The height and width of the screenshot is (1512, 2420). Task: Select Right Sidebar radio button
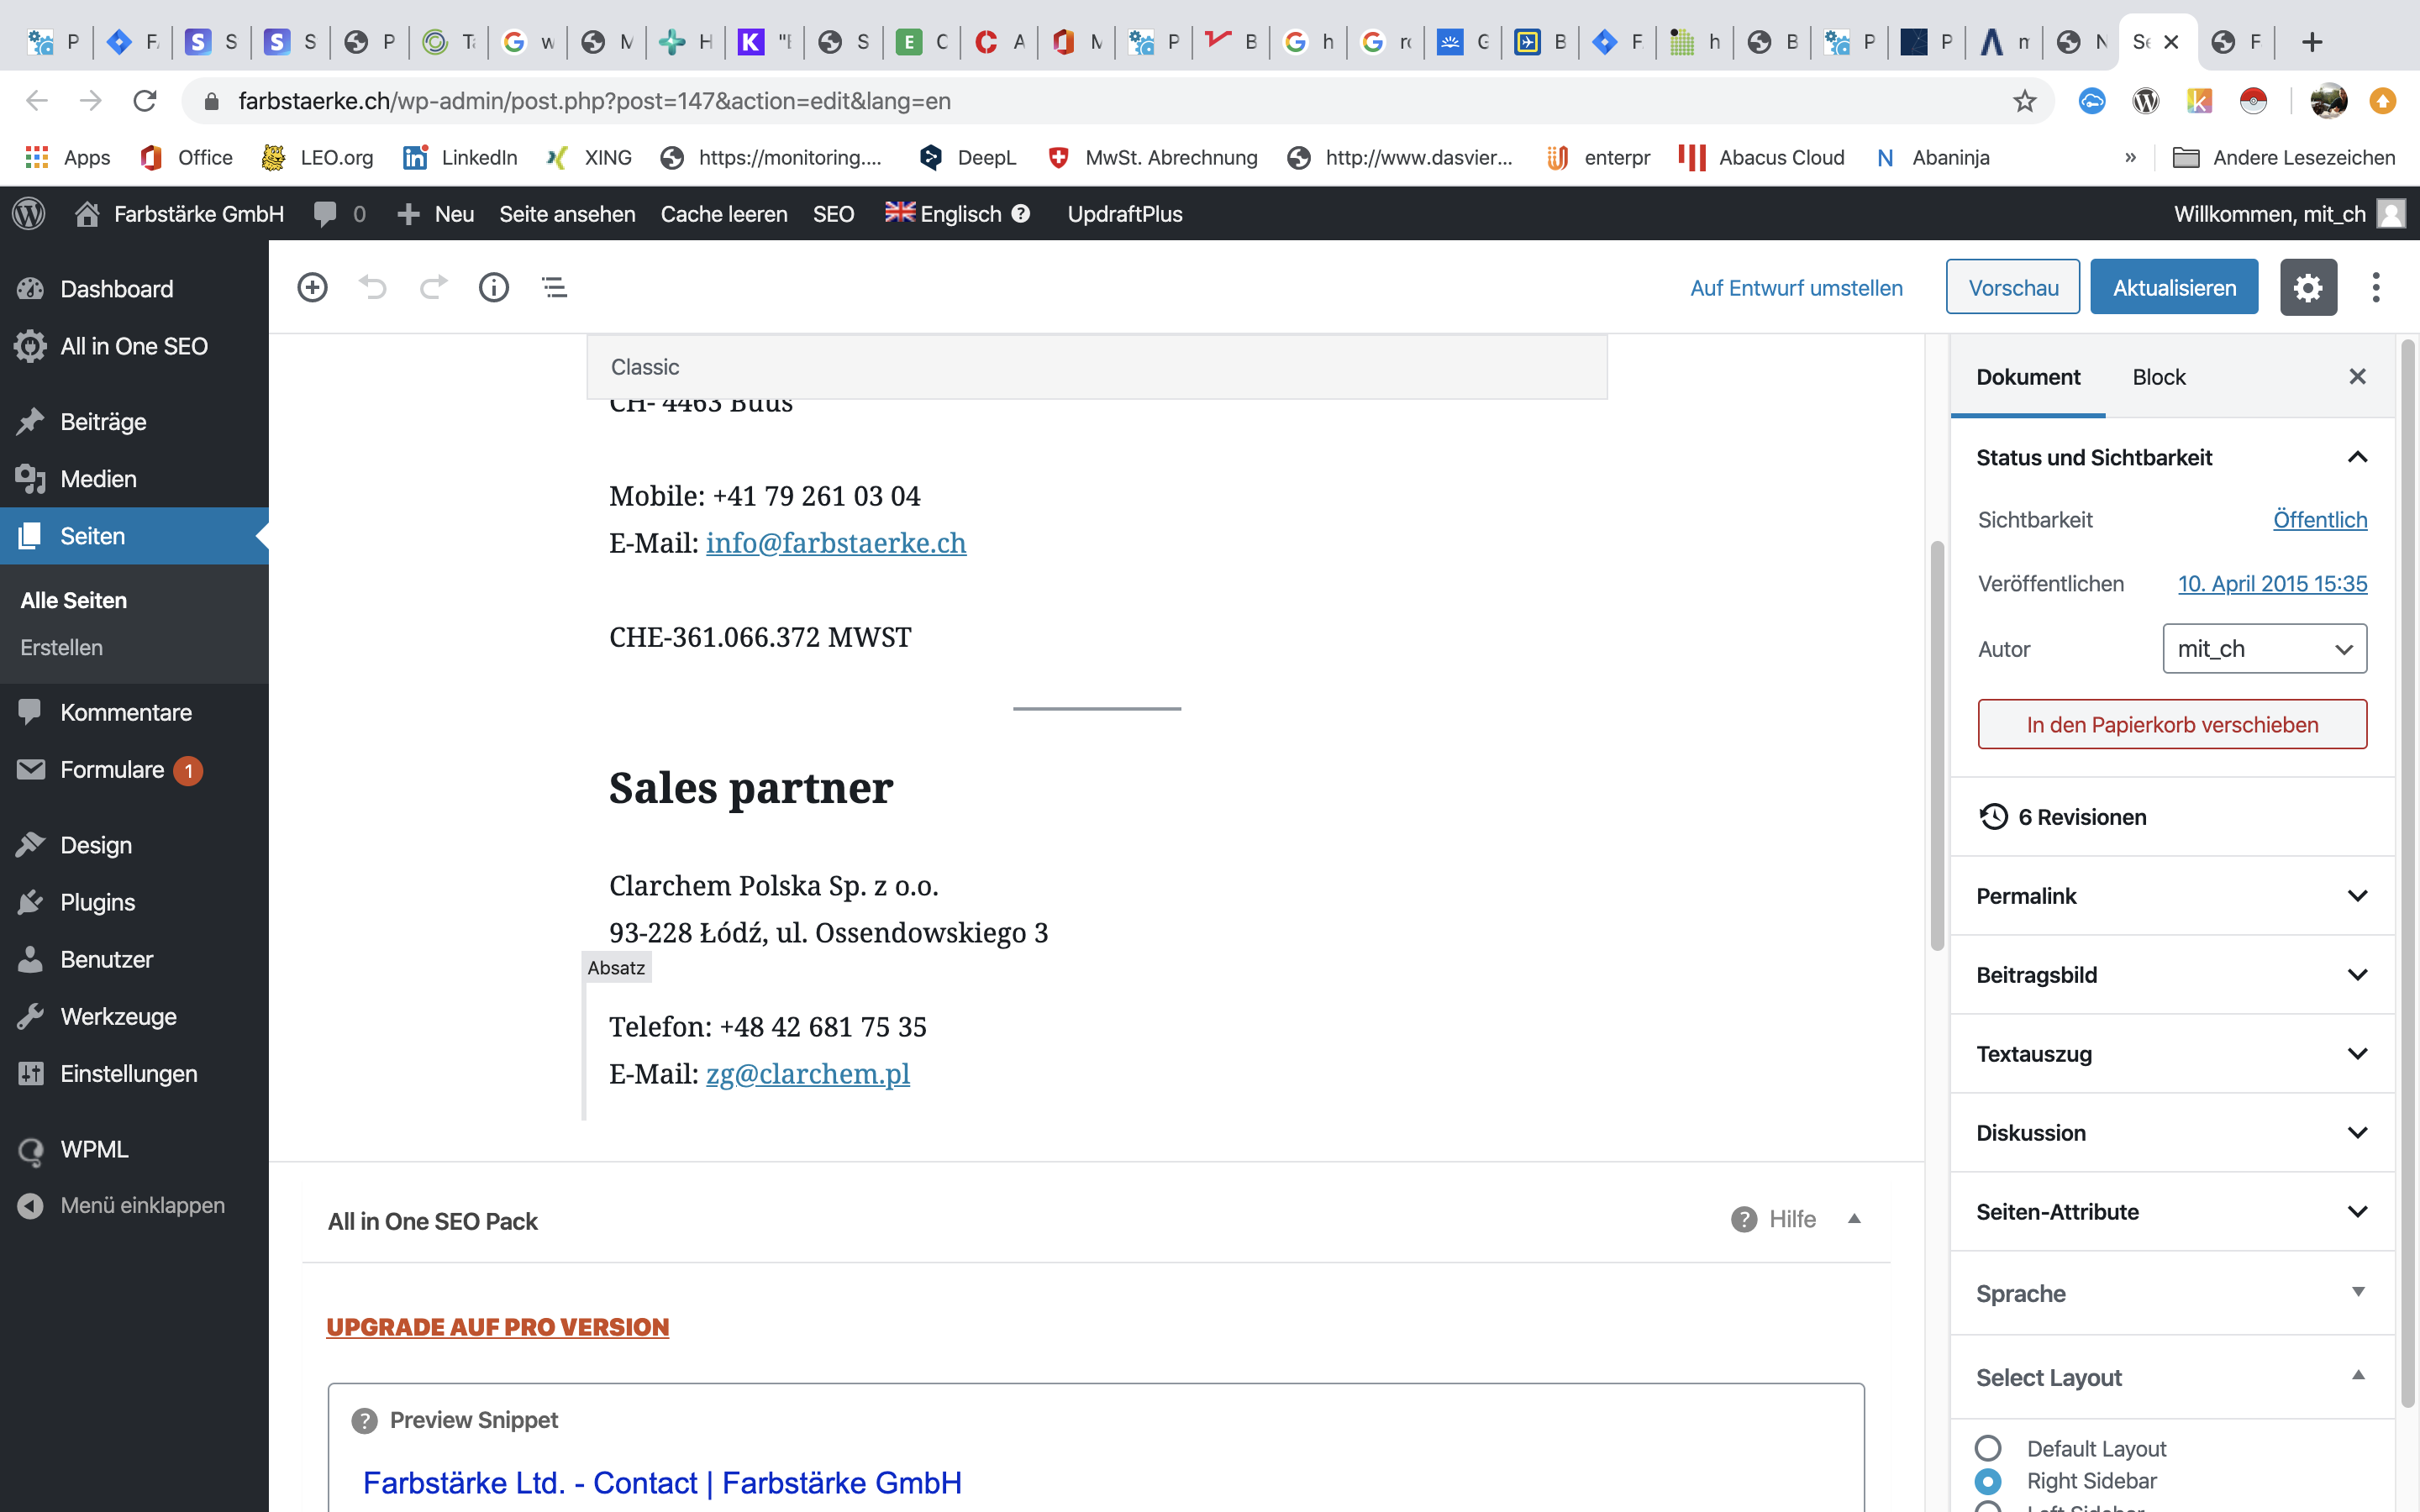click(1988, 1481)
